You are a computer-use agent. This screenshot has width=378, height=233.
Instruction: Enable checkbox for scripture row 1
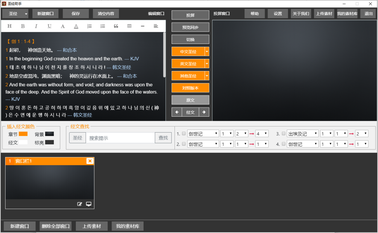184,134
